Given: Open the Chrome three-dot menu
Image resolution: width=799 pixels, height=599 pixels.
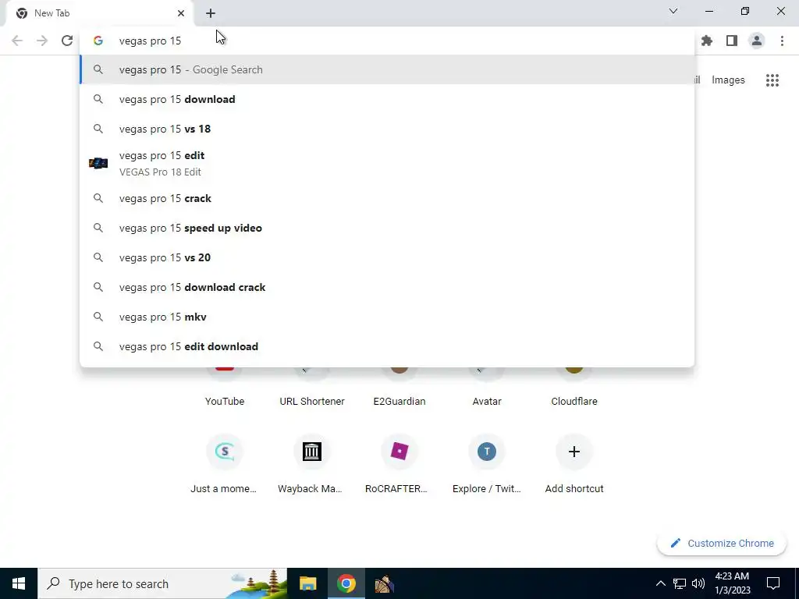Looking at the screenshot, I should coord(782,41).
